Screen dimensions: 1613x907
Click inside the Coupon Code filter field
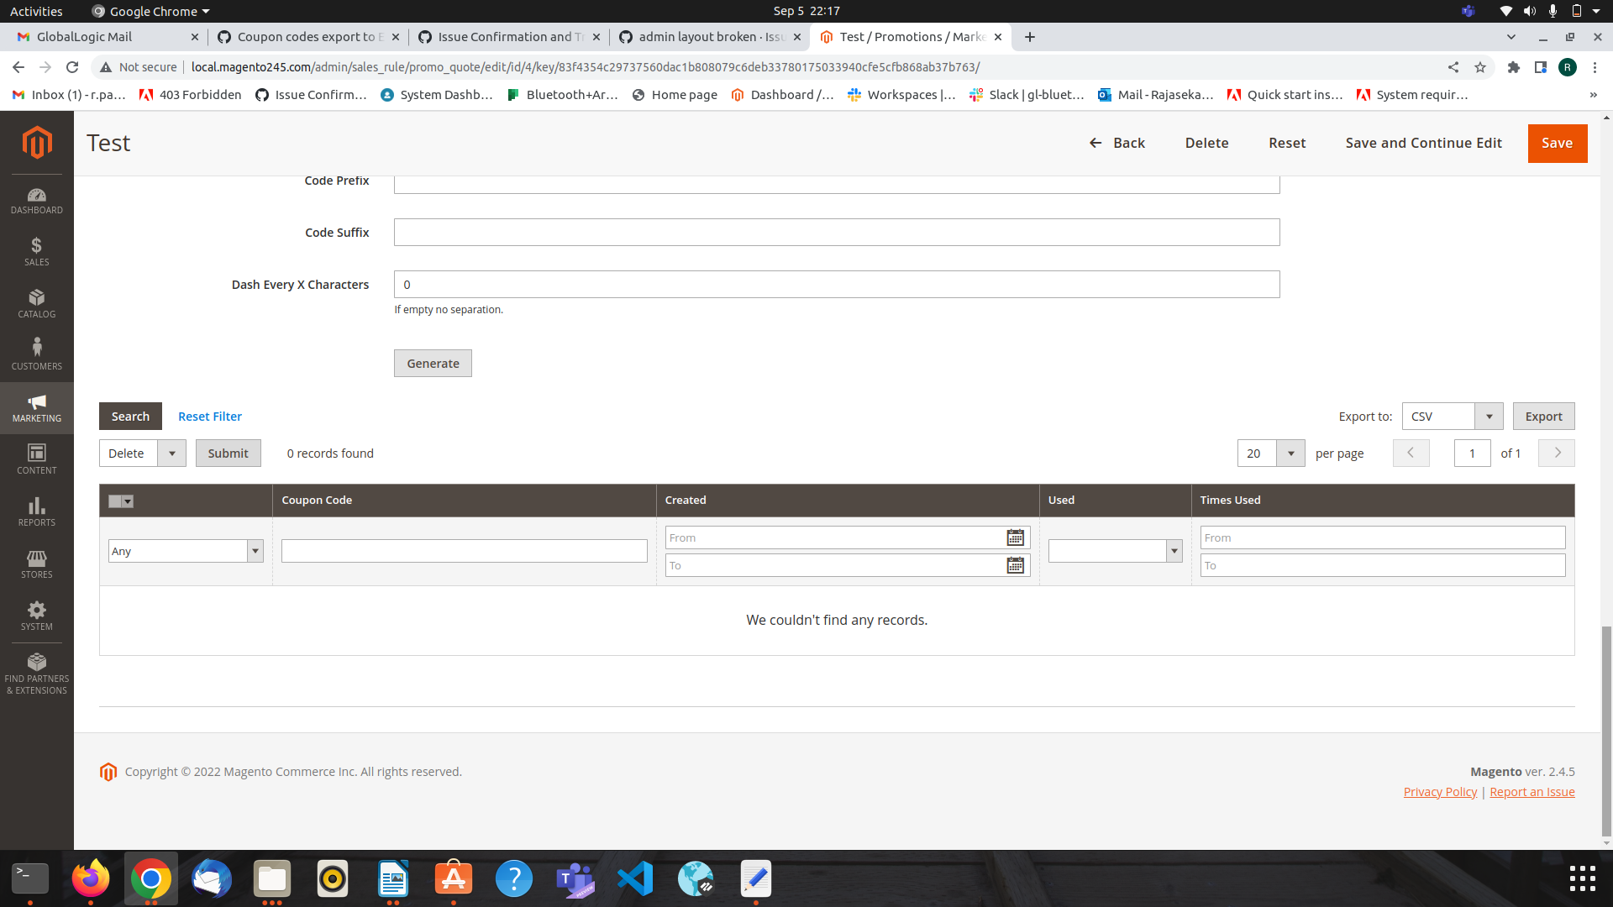point(463,551)
